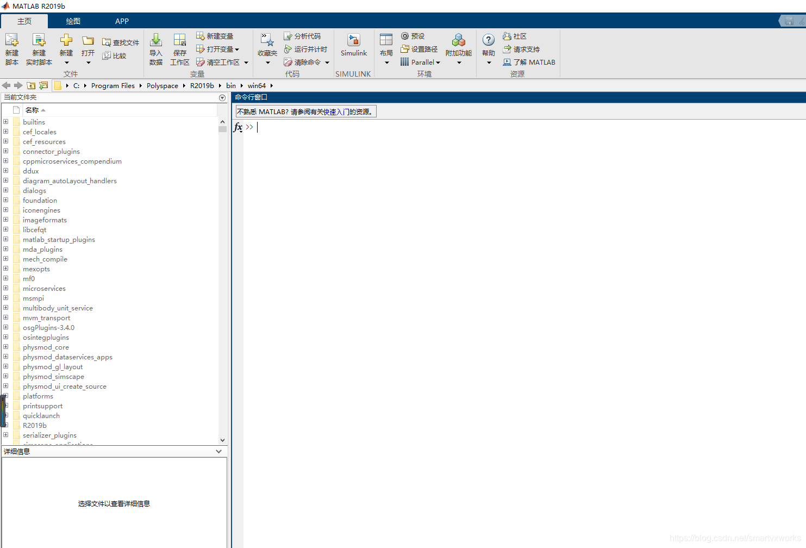Select the osgPlugins-3.4.0 folder
This screenshot has width=806, height=548.
tap(48, 328)
